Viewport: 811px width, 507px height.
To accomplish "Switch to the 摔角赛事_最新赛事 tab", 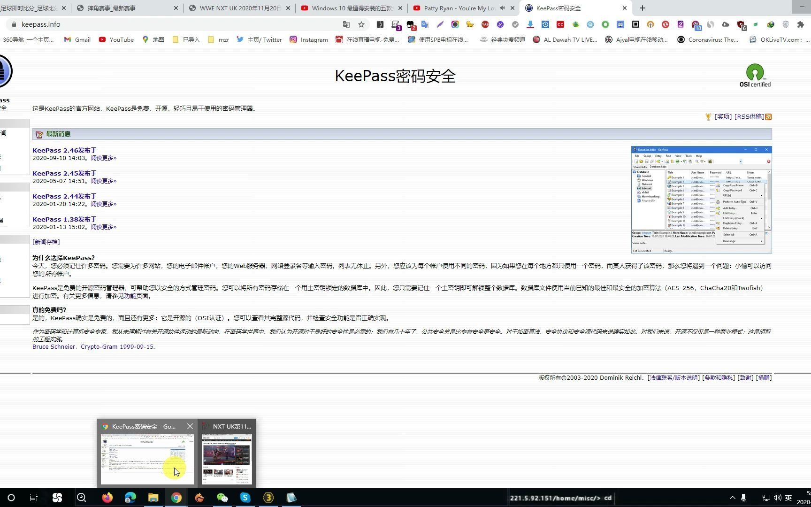I will point(127,8).
